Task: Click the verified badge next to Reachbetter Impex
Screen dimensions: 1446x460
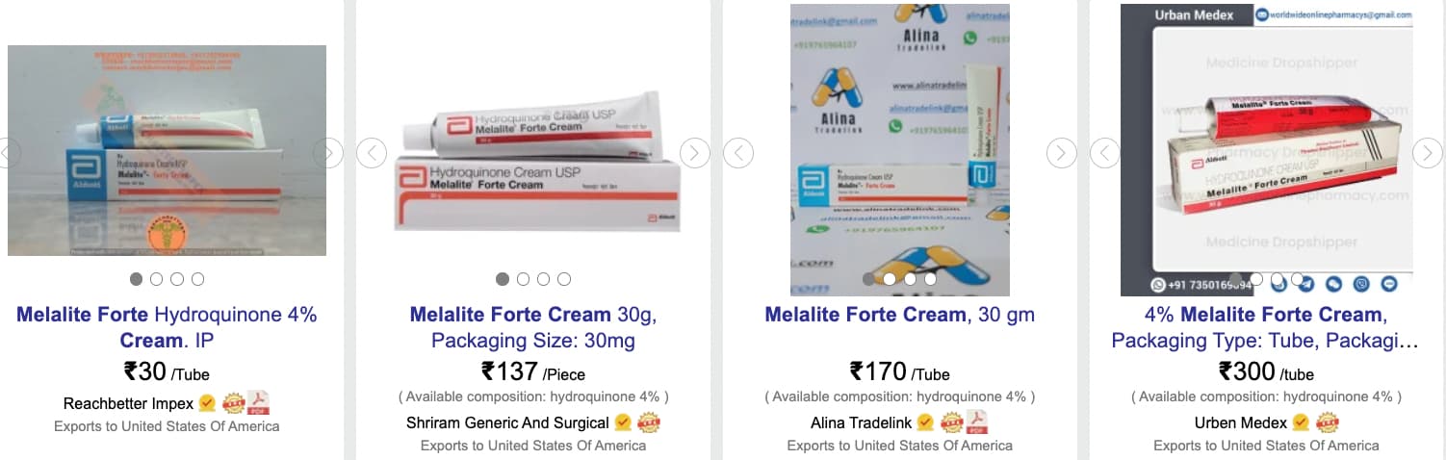Action: coord(207,403)
